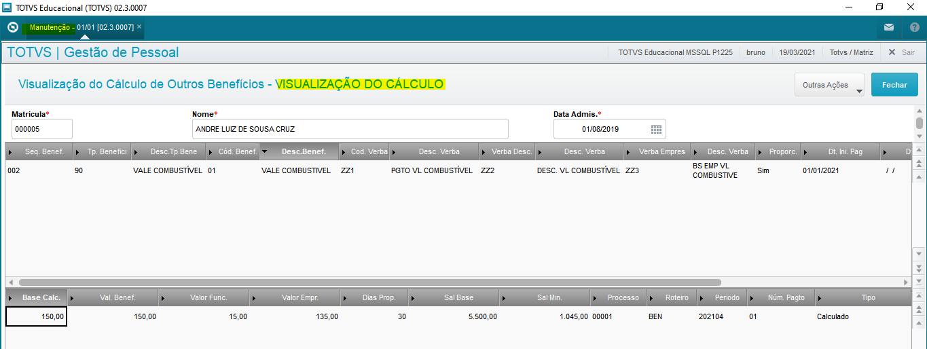Sort by Cód. Benef column header
The height and width of the screenshot is (349, 927).
coord(232,151)
